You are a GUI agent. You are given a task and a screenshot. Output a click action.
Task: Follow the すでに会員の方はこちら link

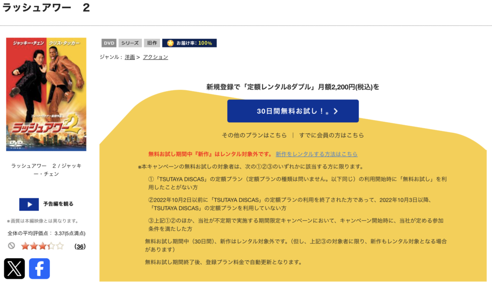[x=331, y=135]
